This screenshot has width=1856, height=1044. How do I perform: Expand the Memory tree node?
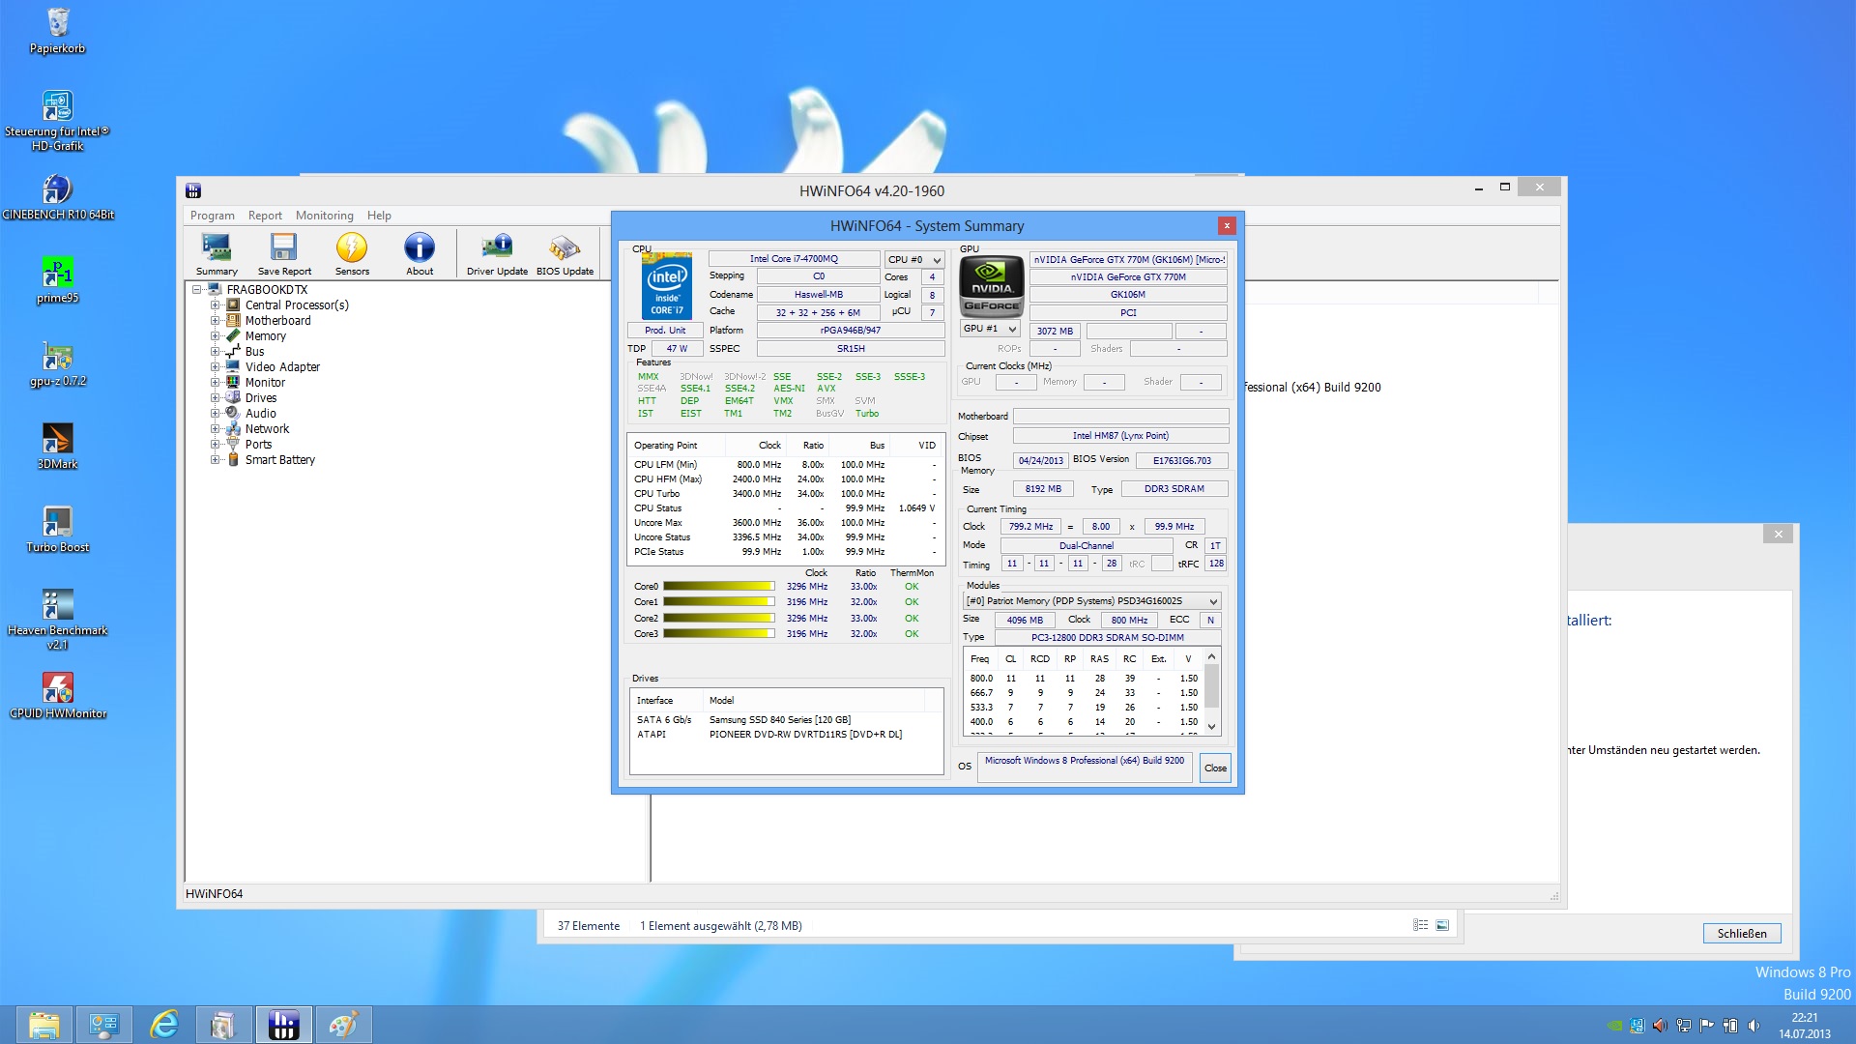(x=216, y=335)
